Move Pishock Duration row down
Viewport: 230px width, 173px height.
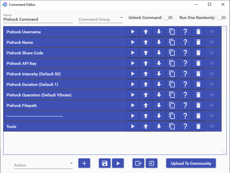click(159, 84)
